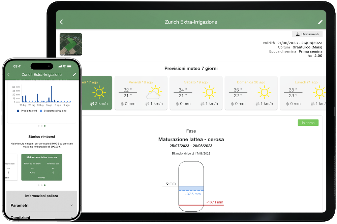Click the In corso status badge
The height and width of the screenshot is (224, 337).
[308, 123]
